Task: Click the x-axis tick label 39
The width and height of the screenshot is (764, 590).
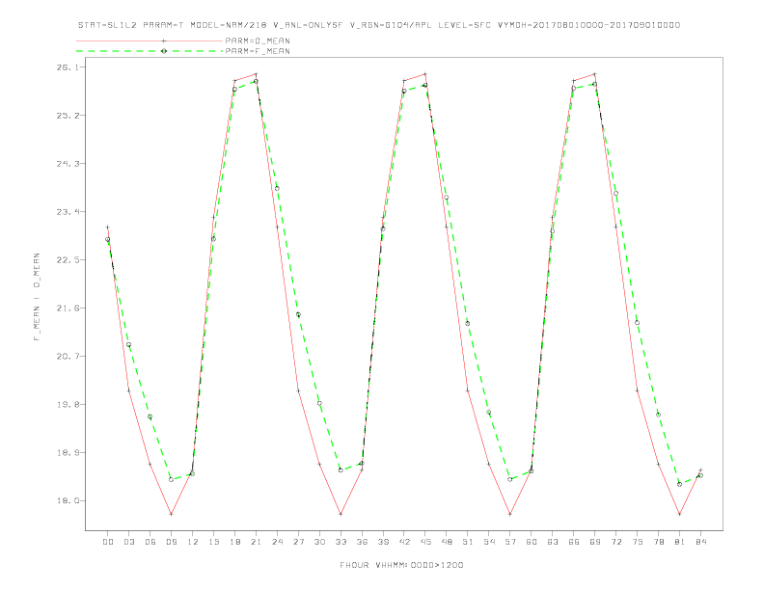Action: click(383, 542)
